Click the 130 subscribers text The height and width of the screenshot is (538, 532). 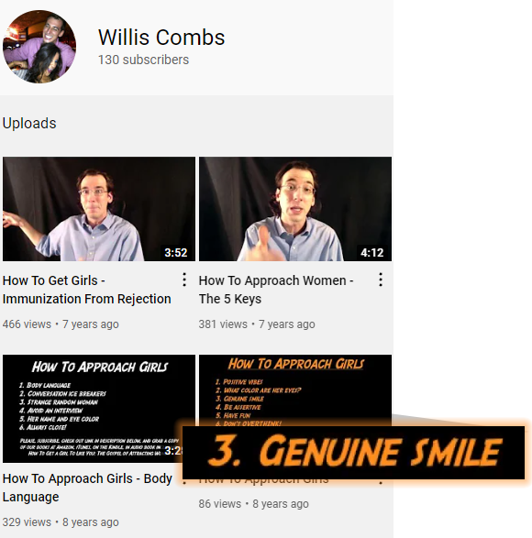coord(144,60)
